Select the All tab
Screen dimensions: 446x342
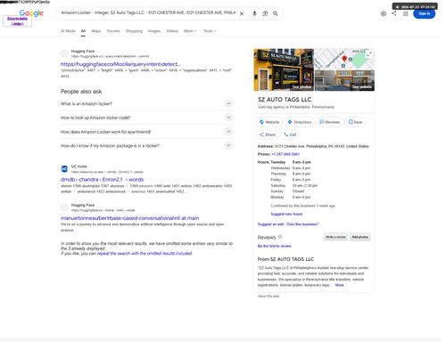click(83, 31)
